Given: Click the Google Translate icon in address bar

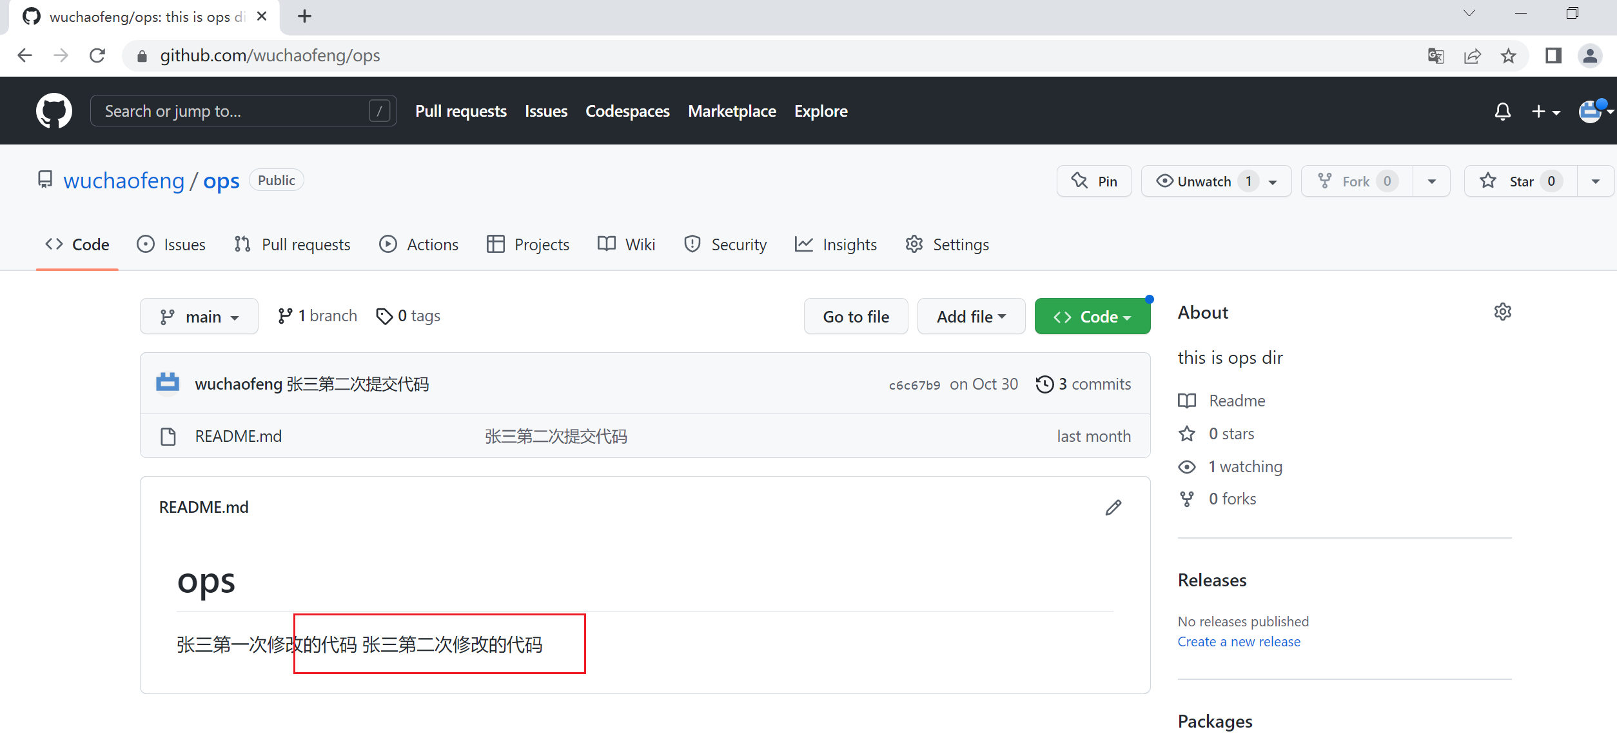Looking at the screenshot, I should coord(1436,56).
